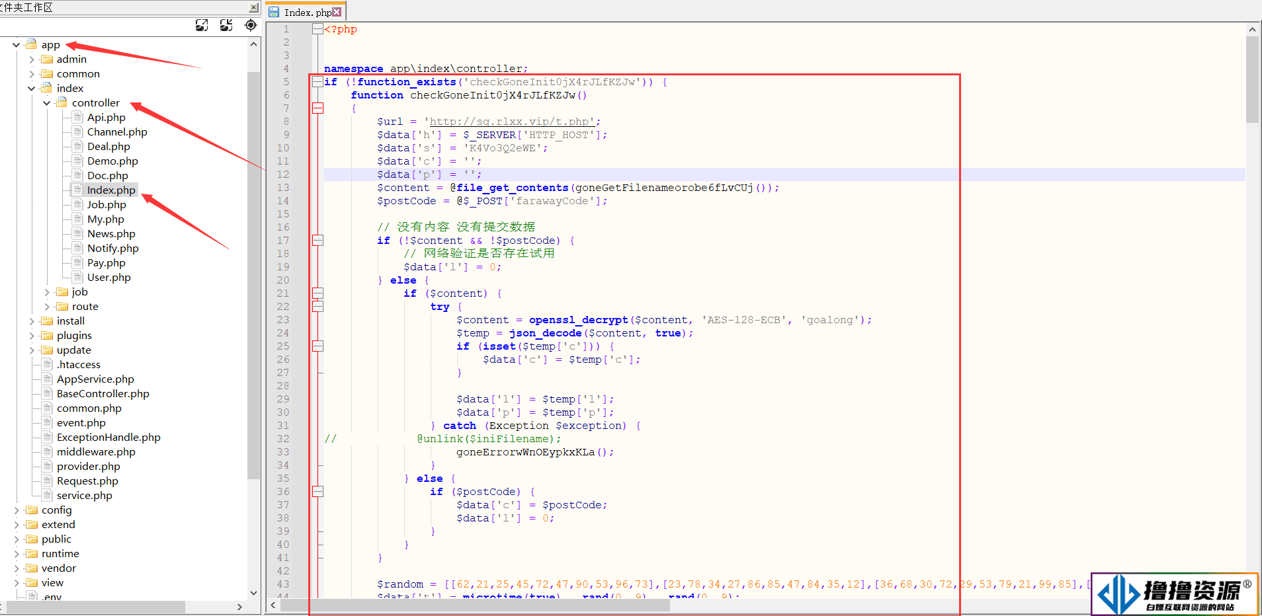Click the file tree scroll down arrow
Screen dimensions: 1262x616
pos(253,593)
